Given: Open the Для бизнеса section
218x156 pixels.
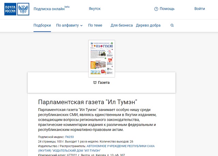Looking at the screenshot, I should (122, 25).
